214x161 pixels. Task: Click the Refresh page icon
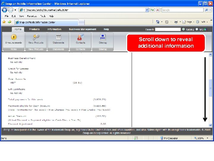152,10
